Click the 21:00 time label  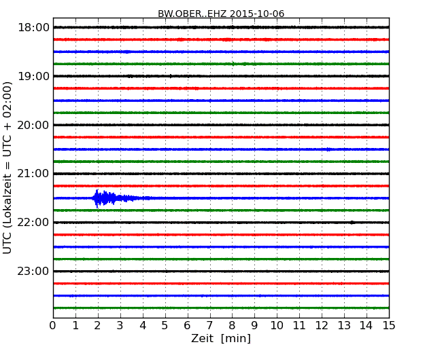pos(33,174)
